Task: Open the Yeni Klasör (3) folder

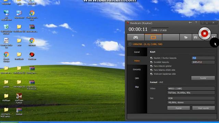Action: [19, 70]
